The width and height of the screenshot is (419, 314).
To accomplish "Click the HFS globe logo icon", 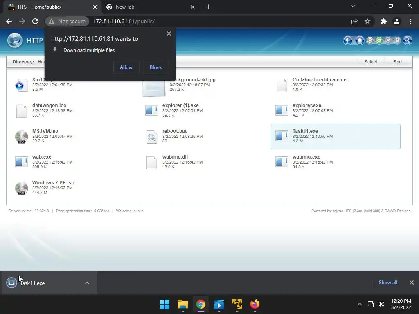I will click(x=15, y=40).
